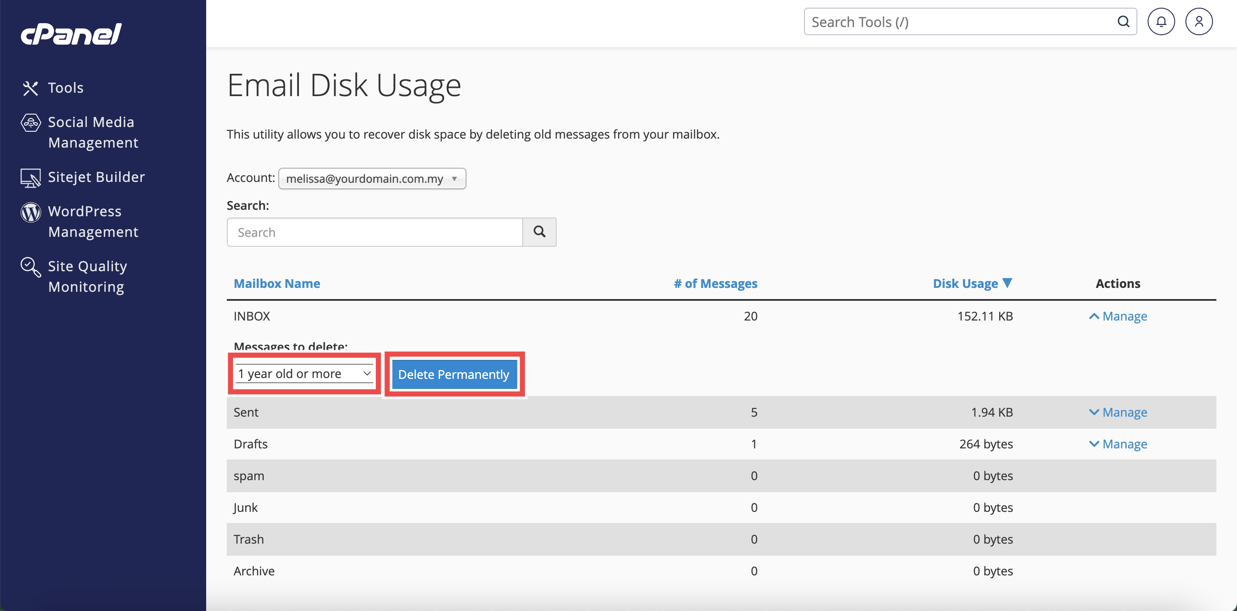Toggle Disk Usage sort order
This screenshot has width=1237, height=611.
(x=972, y=284)
